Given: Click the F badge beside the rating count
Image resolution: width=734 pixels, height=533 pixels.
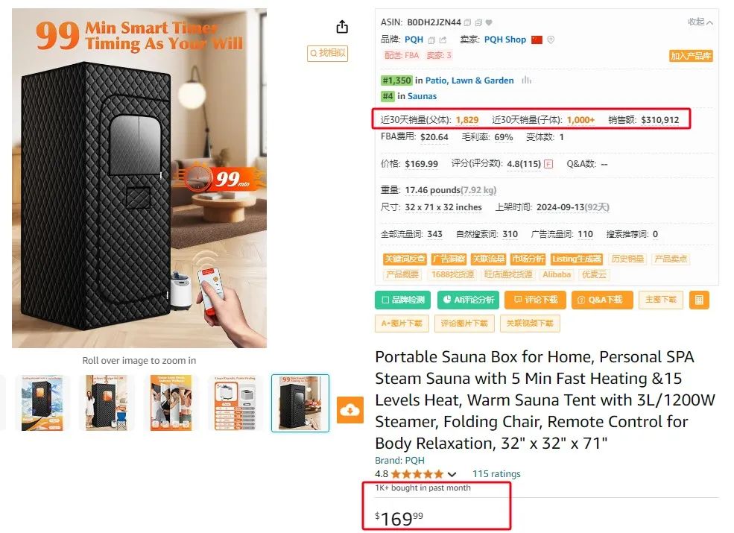Looking at the screenshot, I should (548, 164).
